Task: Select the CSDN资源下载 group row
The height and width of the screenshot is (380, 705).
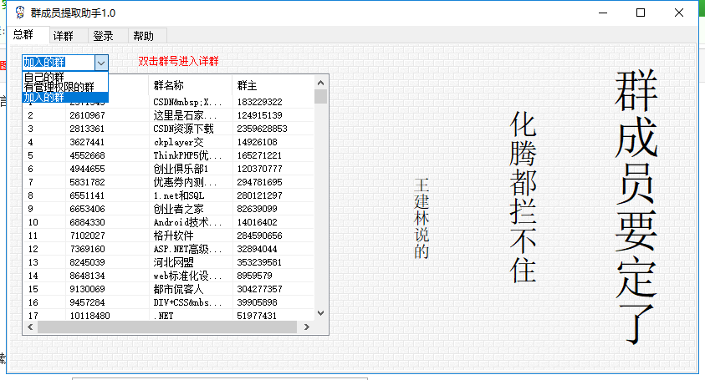Action: click(x=183, y=129)
